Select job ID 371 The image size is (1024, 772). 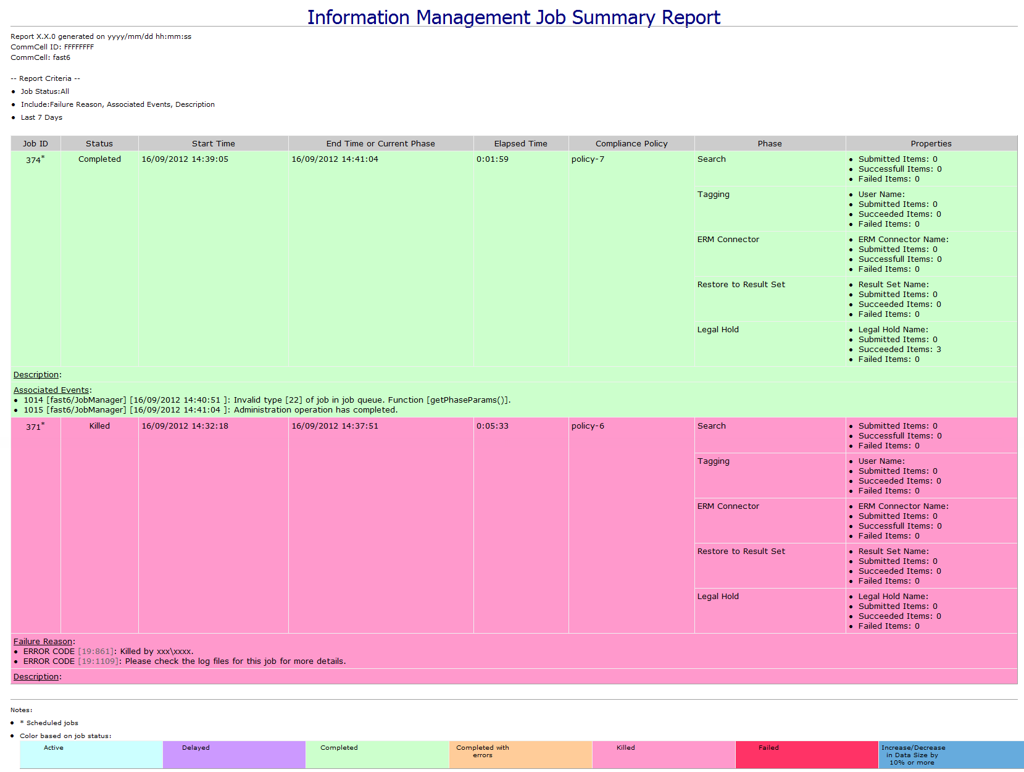pyautogui.click(x=33, y=427)
